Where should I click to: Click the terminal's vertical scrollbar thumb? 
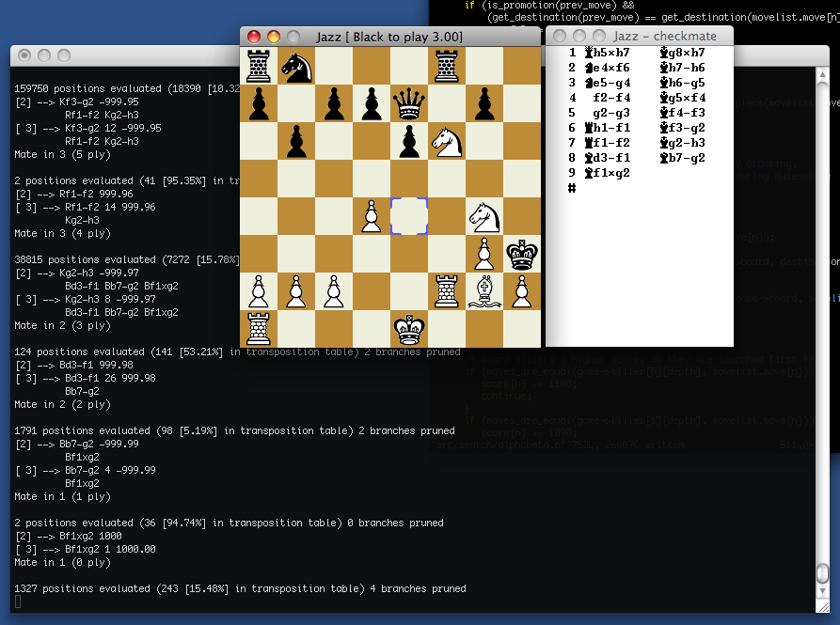tap(822, 571)
